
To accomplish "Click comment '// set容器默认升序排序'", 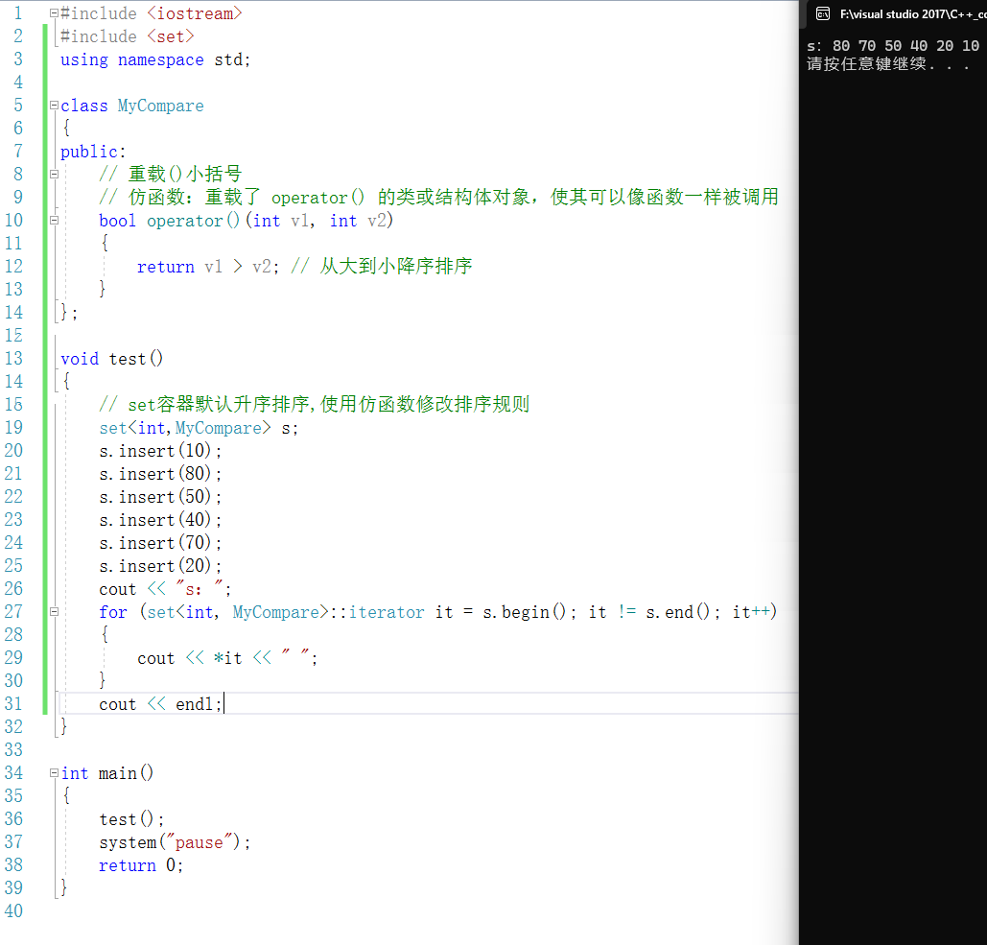I will (314, 404).
